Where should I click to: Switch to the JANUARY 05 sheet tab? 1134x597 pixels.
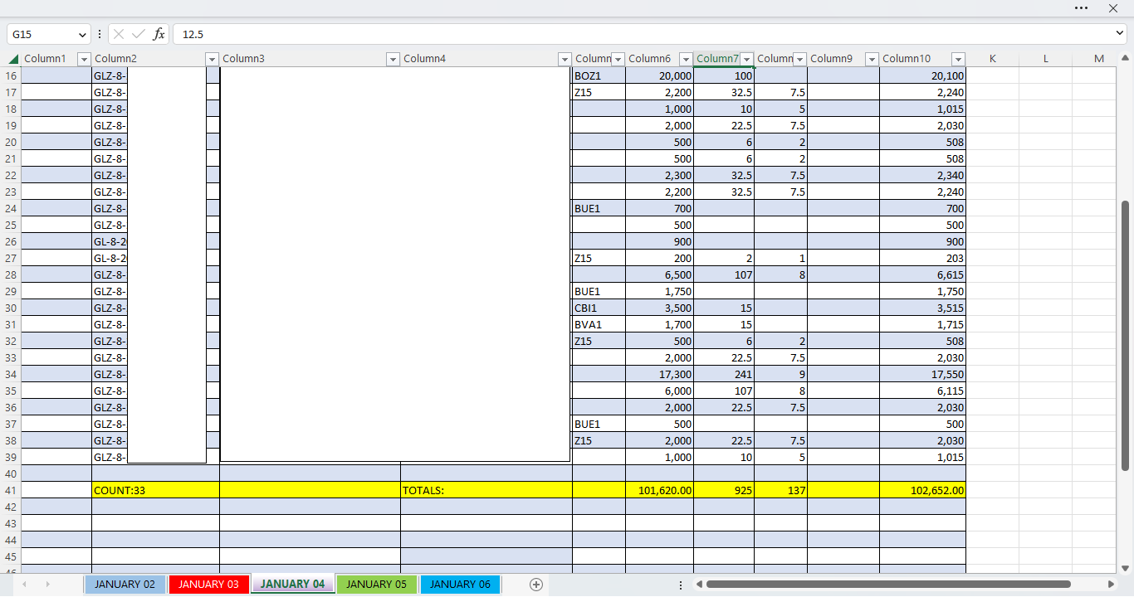point(376,585)
